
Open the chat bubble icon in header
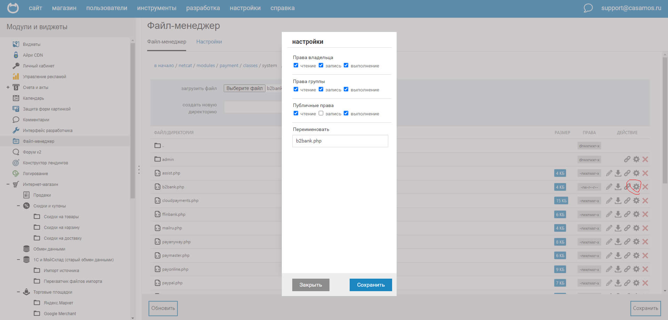[x=588, y=8]
